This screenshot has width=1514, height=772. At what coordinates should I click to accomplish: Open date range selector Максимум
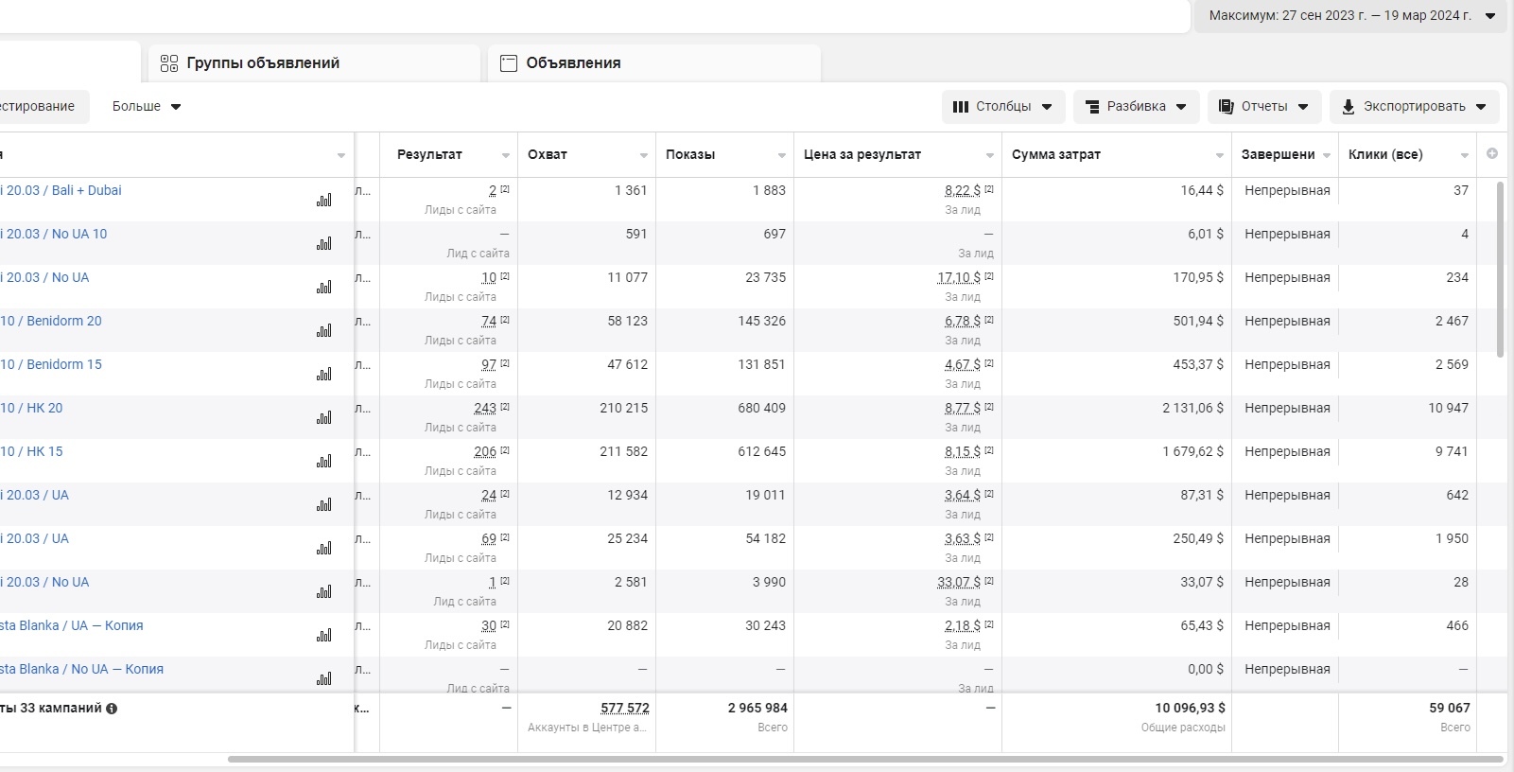click(1350, 16)
